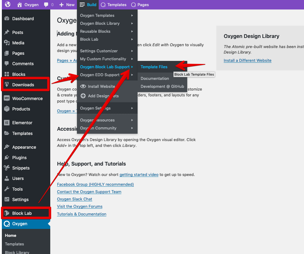Open Templates under the Oxygen sidebar submenu
This screenshot has height=254, width=304.
14,244
